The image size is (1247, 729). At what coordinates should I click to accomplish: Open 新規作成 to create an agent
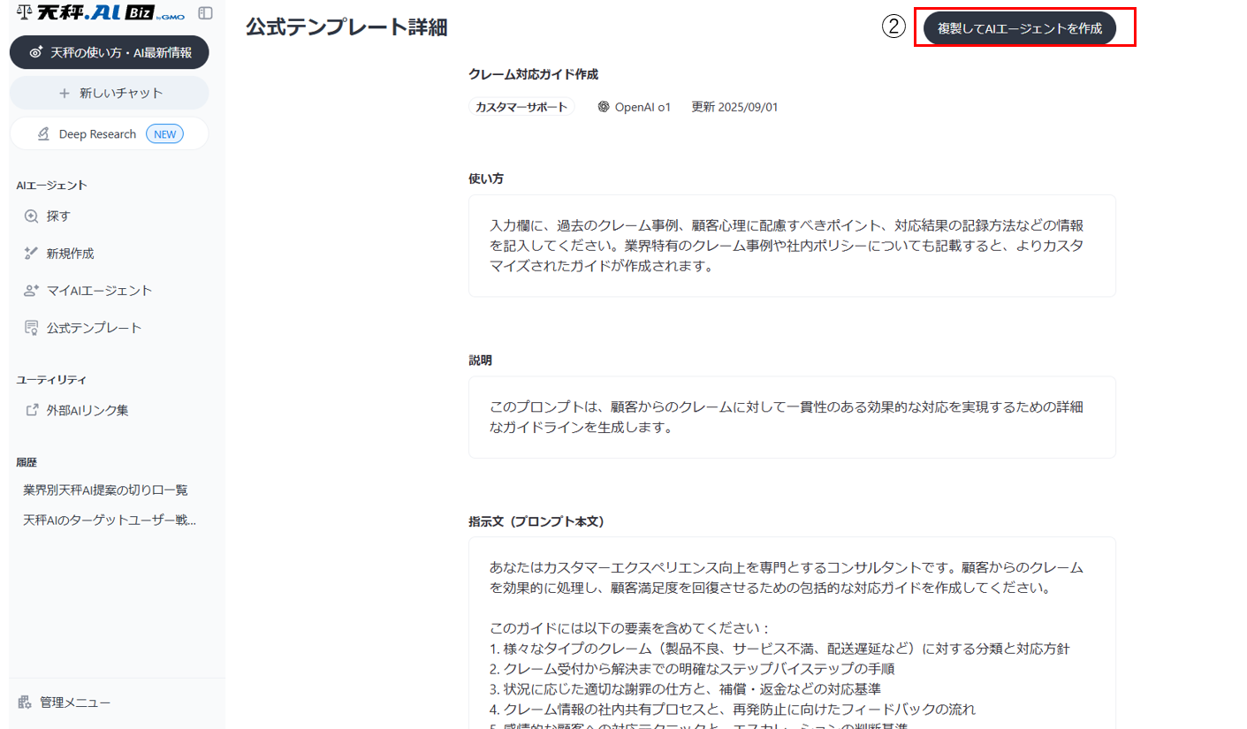[x=70, y=254]
